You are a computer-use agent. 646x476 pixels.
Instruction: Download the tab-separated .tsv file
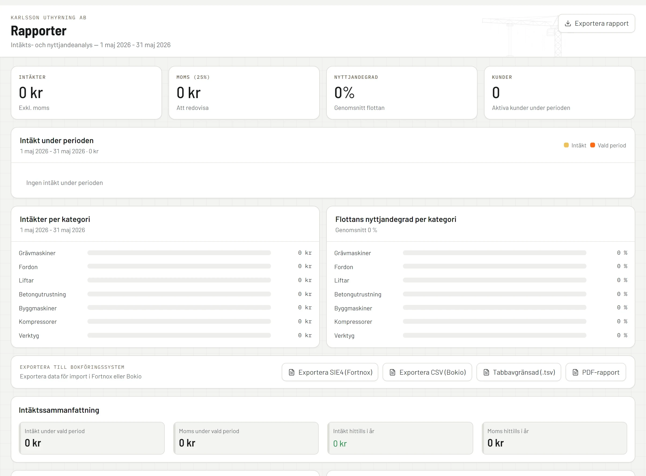point(519,372)
